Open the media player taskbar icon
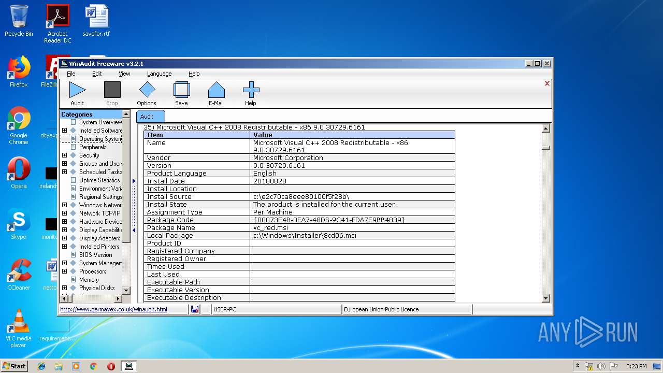The image size is (663, 373). click(x=76, y=366)
